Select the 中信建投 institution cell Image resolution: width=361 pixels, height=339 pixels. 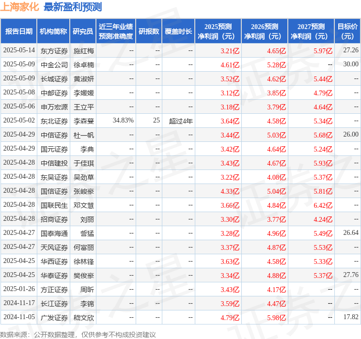pyautogui.click(x=54, y=163)
